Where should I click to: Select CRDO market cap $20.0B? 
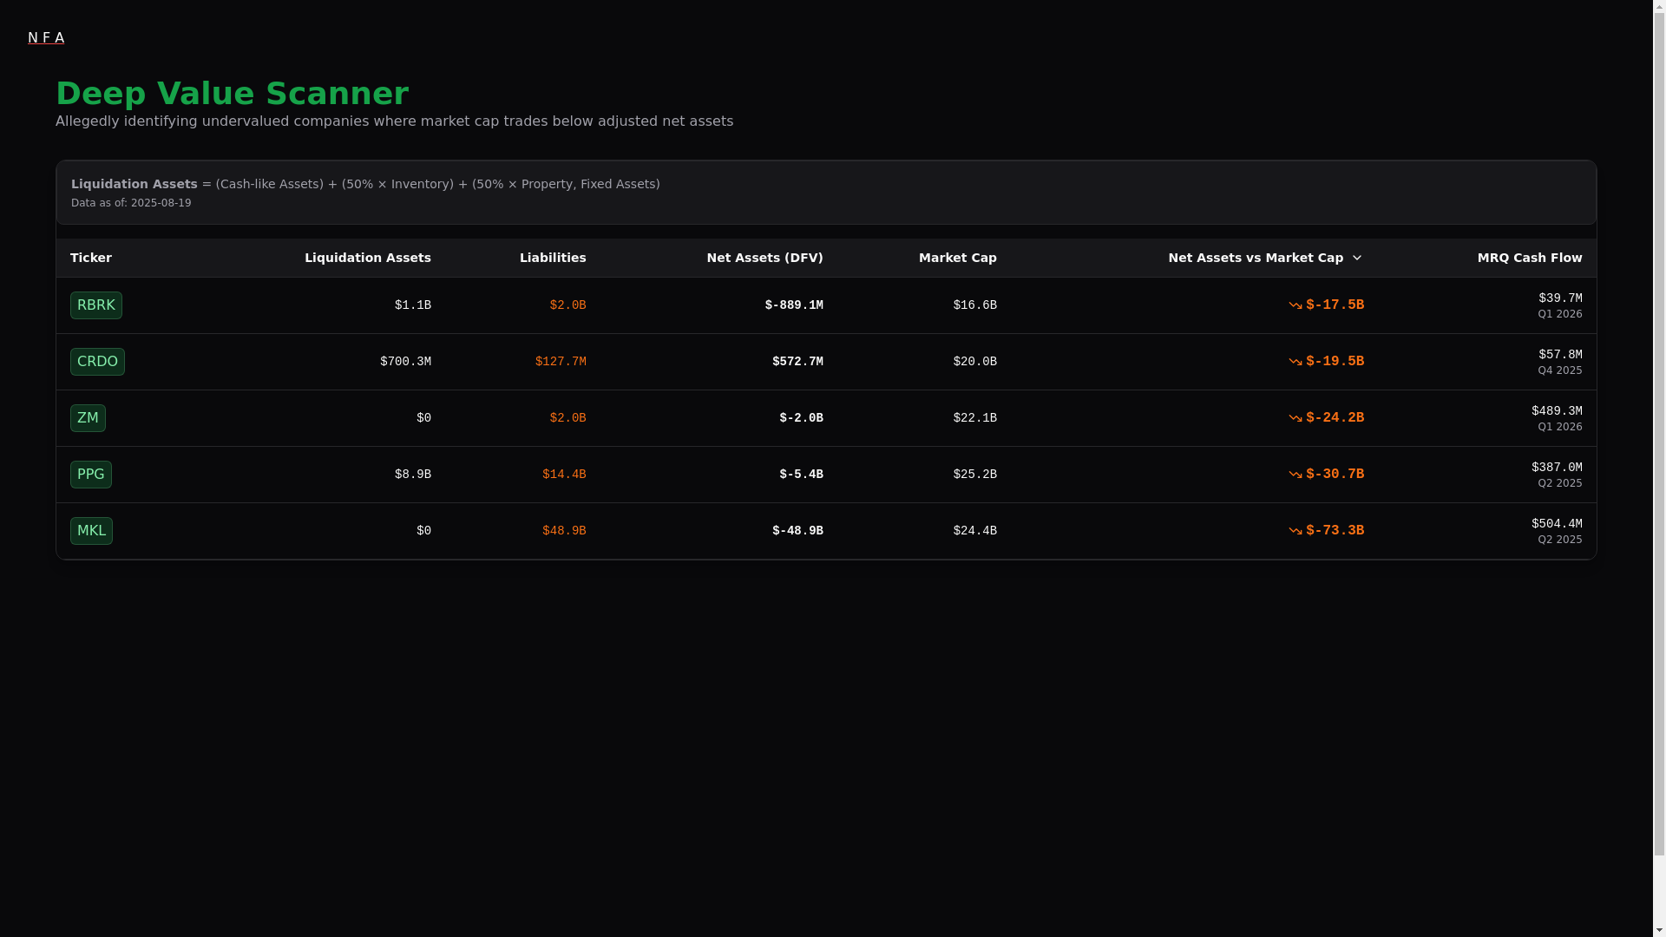tap(975, 362)
